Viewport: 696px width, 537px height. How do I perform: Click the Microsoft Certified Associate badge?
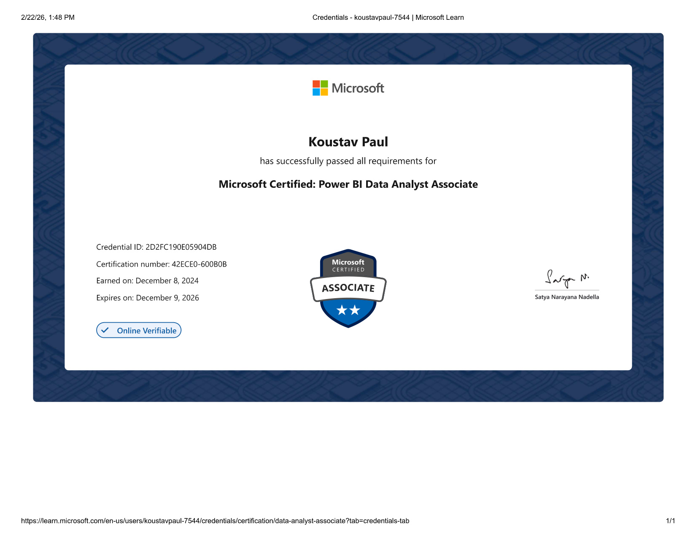point(348,288)
